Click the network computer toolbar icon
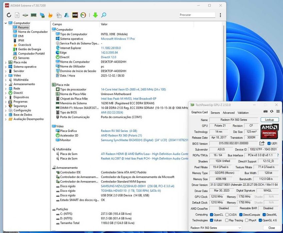Image resolution: width=283 pixels, height=233 pixels. click(x=42, y=15)
